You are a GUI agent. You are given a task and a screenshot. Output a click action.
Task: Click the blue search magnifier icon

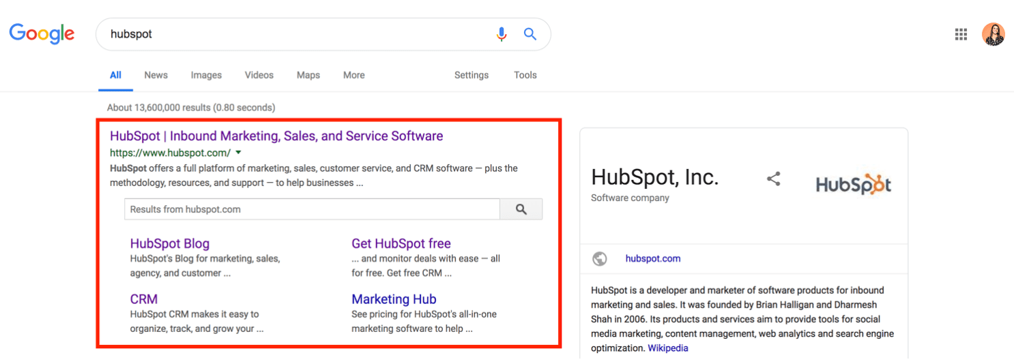point(530,34)
